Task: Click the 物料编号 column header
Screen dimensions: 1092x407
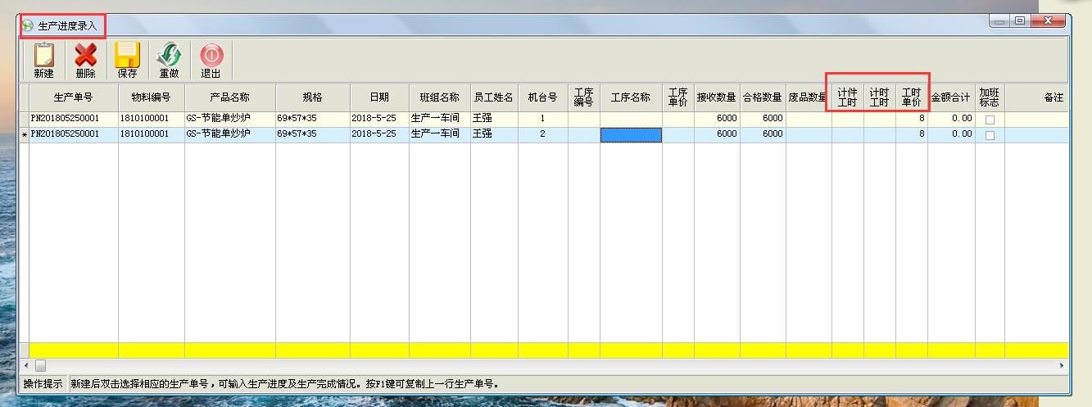Action: [151, 97]
